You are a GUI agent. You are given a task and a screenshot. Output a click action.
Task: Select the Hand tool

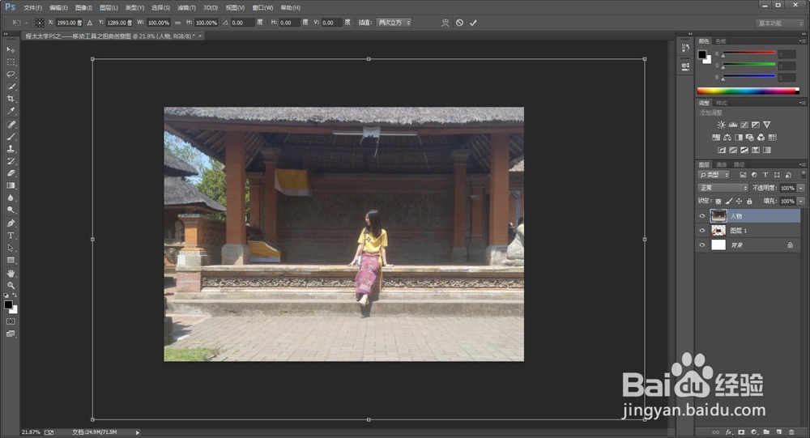[11, 273]
